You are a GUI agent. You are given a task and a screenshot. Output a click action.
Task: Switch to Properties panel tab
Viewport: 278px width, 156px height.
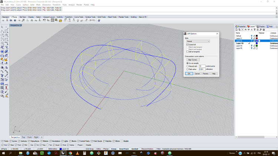pyautogui.click(x=241, y=27)
